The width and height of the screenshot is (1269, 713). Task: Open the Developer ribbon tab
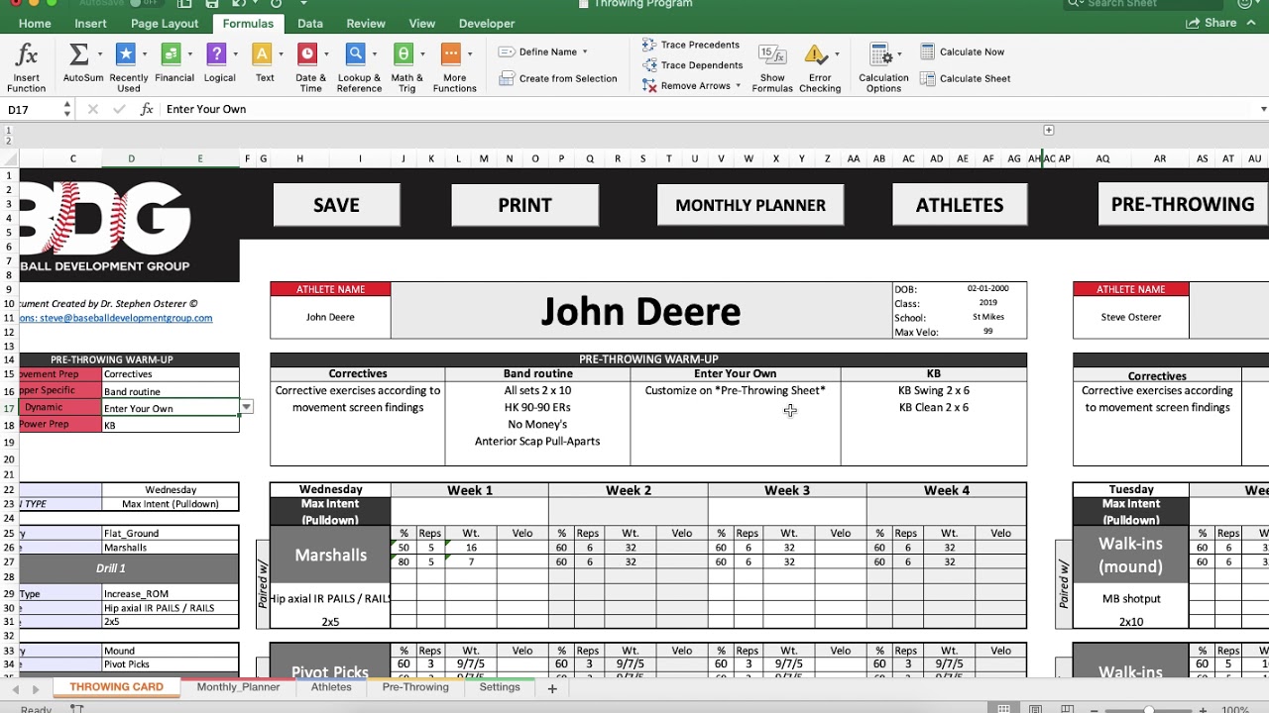coord(487,24)
